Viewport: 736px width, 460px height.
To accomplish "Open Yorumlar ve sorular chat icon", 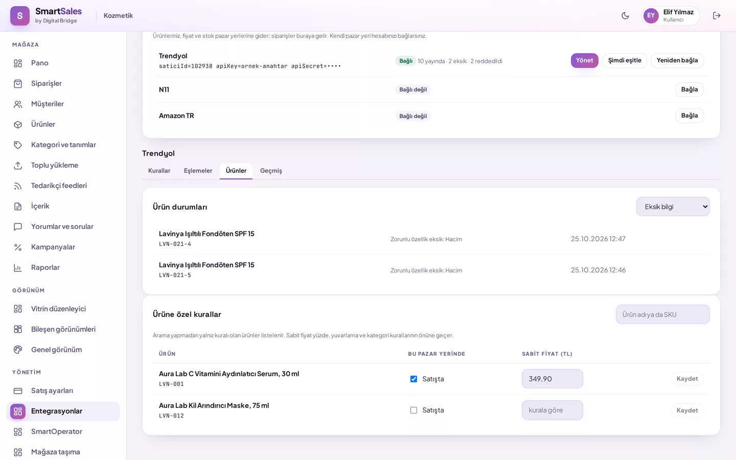I will (18, 227).
